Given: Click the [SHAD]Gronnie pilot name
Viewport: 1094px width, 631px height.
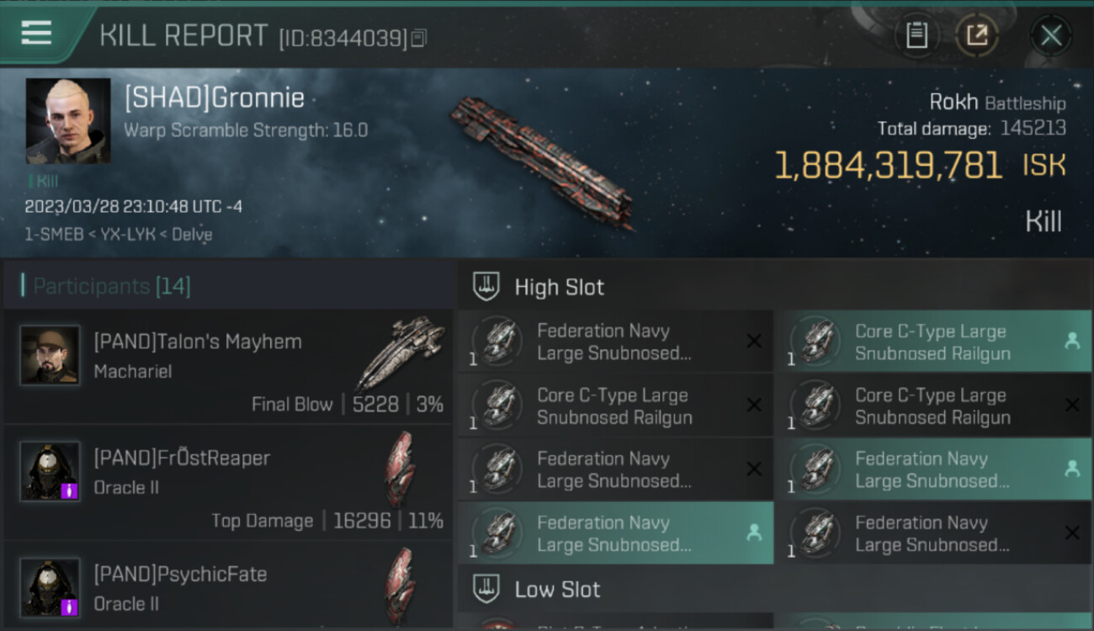Looking at the screenshot, I should pos(215,98).
